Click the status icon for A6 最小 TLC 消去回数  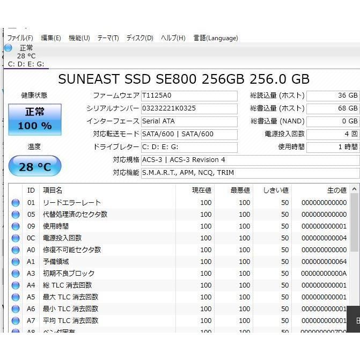click(16, 309)
